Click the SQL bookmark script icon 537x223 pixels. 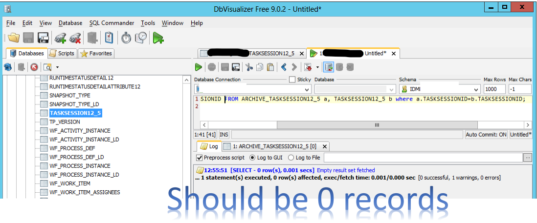pyautogui.click(x=308, y=67)
